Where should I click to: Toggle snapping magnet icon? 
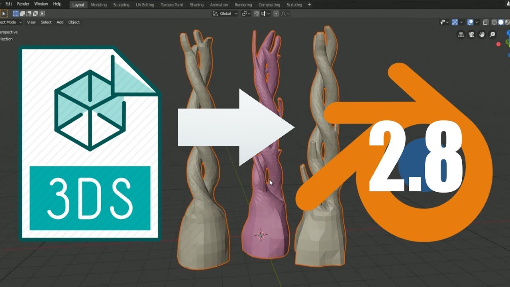[x=257, y=14]
